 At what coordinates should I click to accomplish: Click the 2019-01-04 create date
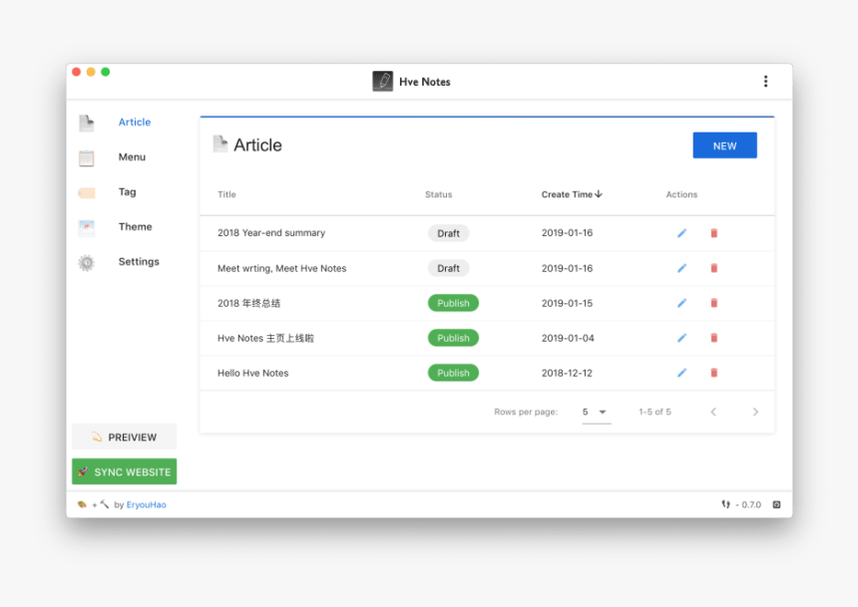(x=568, y=338)
